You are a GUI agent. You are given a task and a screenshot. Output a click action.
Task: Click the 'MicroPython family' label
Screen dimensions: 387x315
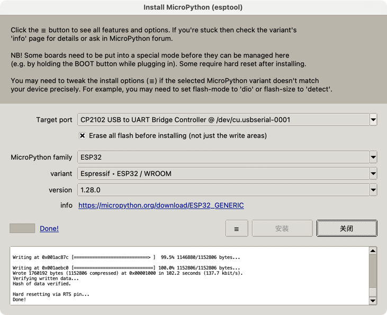[41, 157]
